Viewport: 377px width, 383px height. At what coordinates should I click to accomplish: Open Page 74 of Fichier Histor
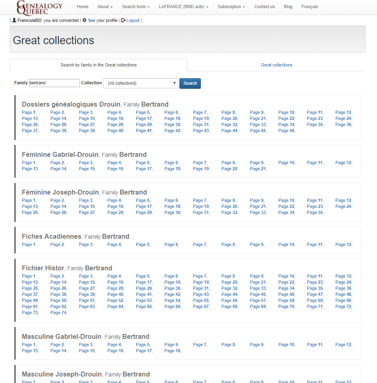58,312
